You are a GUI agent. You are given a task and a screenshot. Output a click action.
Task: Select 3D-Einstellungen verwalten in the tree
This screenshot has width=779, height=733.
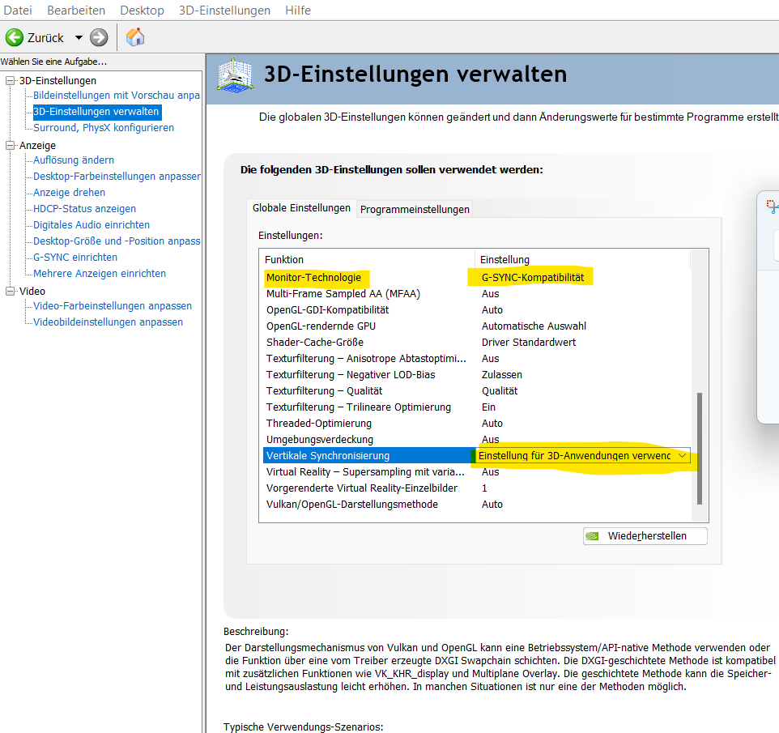pyautogui.click(x=97, y=112)
